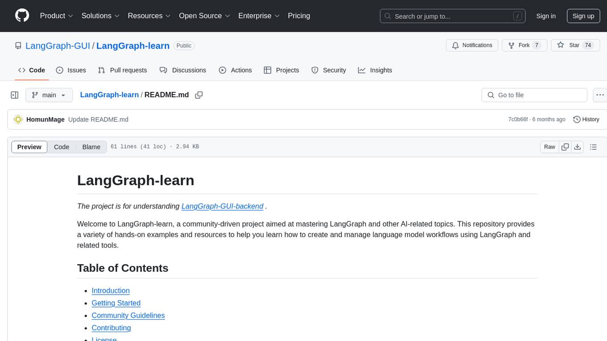Click the Sign up button
The height and width of the screenshot is (341, 607).
click(x=583, y=16)
